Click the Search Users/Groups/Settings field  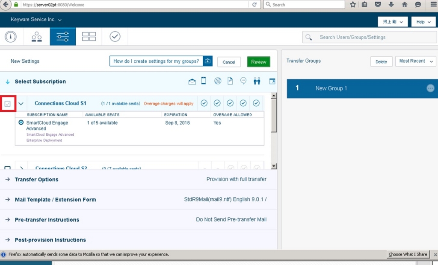(369, 37)
